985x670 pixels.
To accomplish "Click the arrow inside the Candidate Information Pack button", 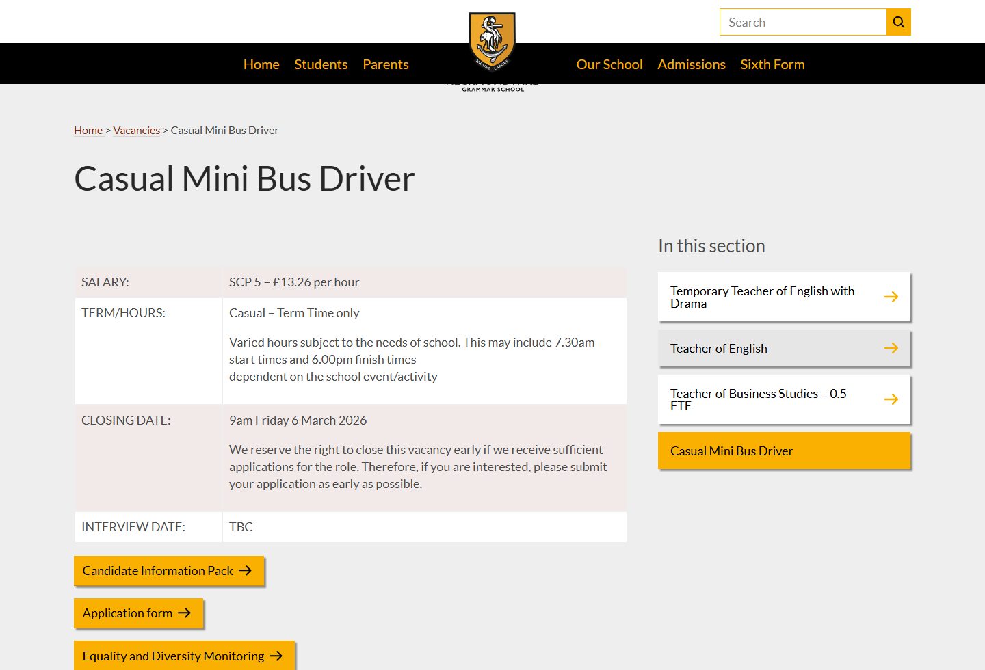I will coord(246,570).
